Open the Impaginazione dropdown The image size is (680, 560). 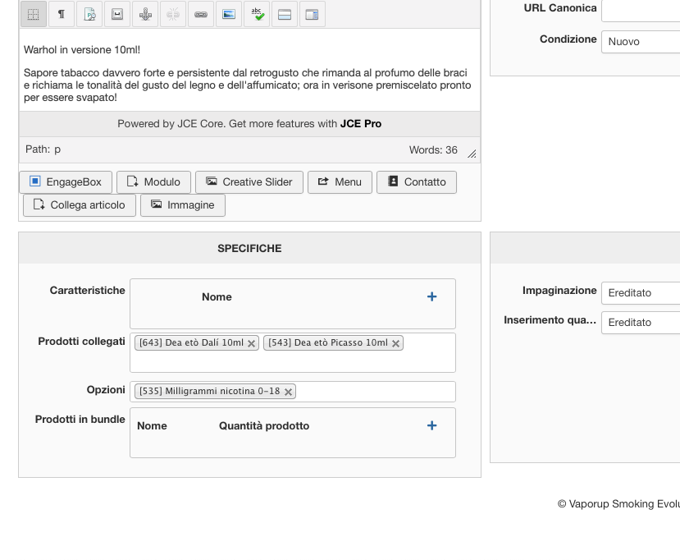[641, 293]
